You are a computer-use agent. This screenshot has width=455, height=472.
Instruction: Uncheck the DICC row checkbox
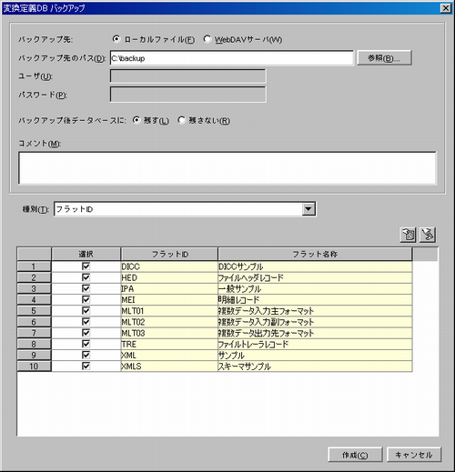(x=86, y=266)
